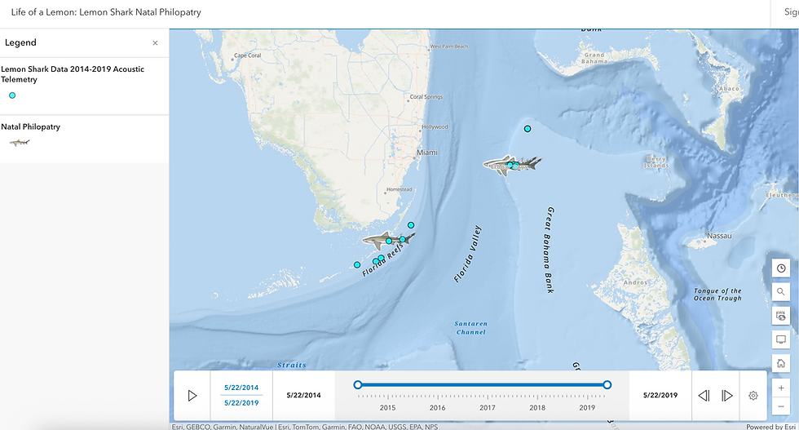Click the 'Legend' panel heading
Screen dimensions: 799x430
20,43
